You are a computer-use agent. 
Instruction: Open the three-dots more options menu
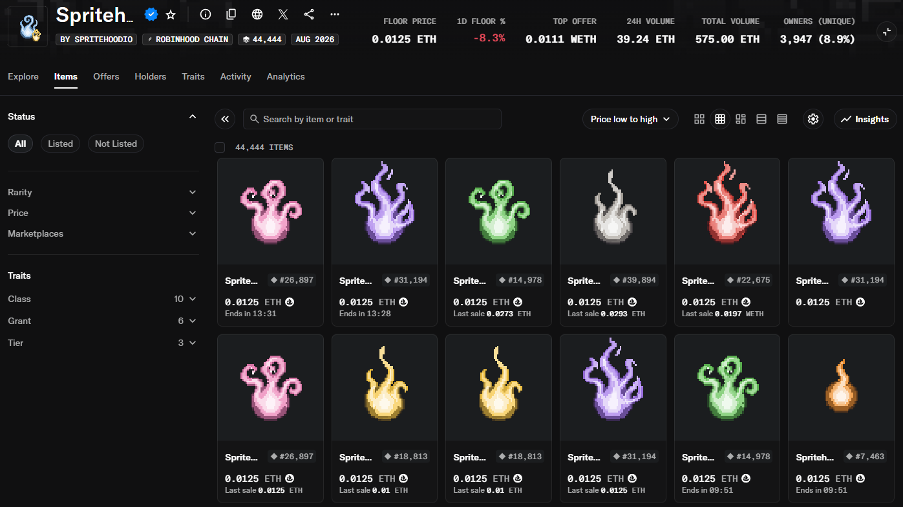click(335, 14)
